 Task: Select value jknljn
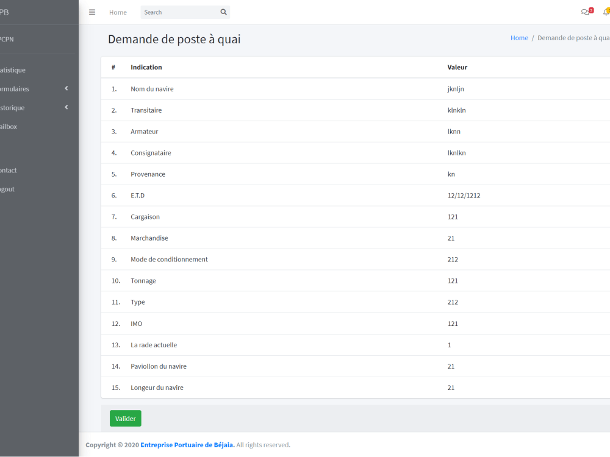(x=456, y=89)
